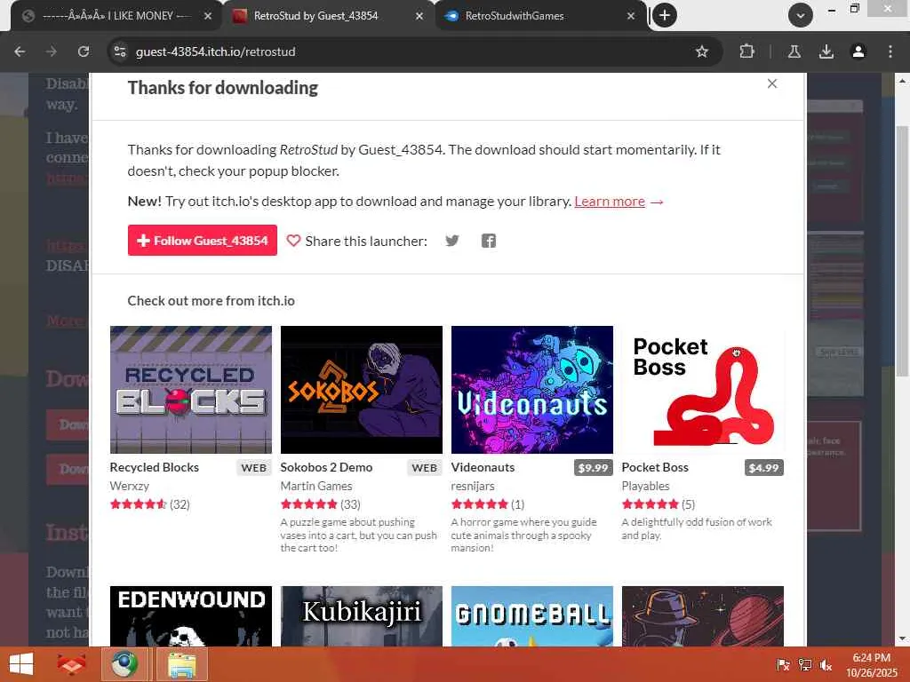The height and width of the screenshot is (682, 910).
Task: Open the detective and planet game thumbnail
Action: 703,616
